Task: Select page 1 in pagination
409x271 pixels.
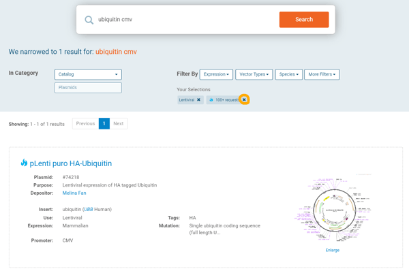Action: (104, 123)
